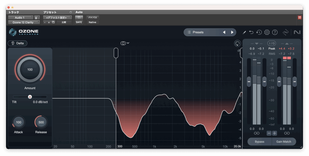Click the Tilt slider handle

tap(30, 97)
